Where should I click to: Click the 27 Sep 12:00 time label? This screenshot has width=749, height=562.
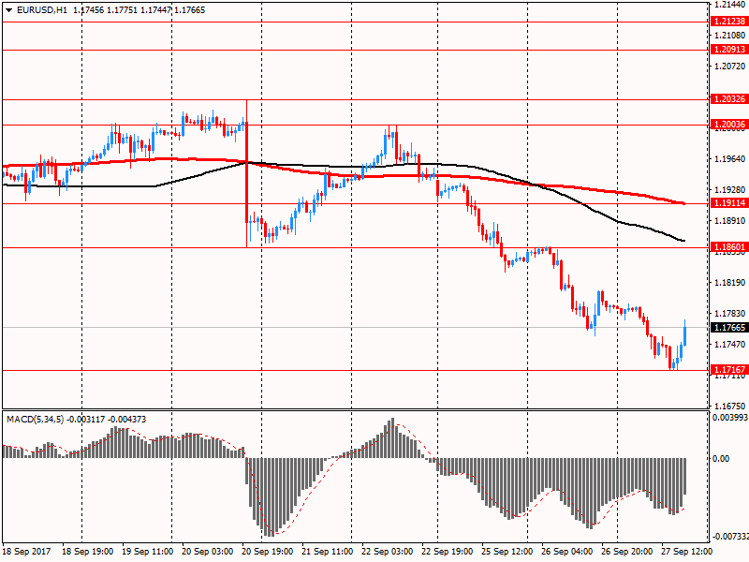(x=687, y=552)
